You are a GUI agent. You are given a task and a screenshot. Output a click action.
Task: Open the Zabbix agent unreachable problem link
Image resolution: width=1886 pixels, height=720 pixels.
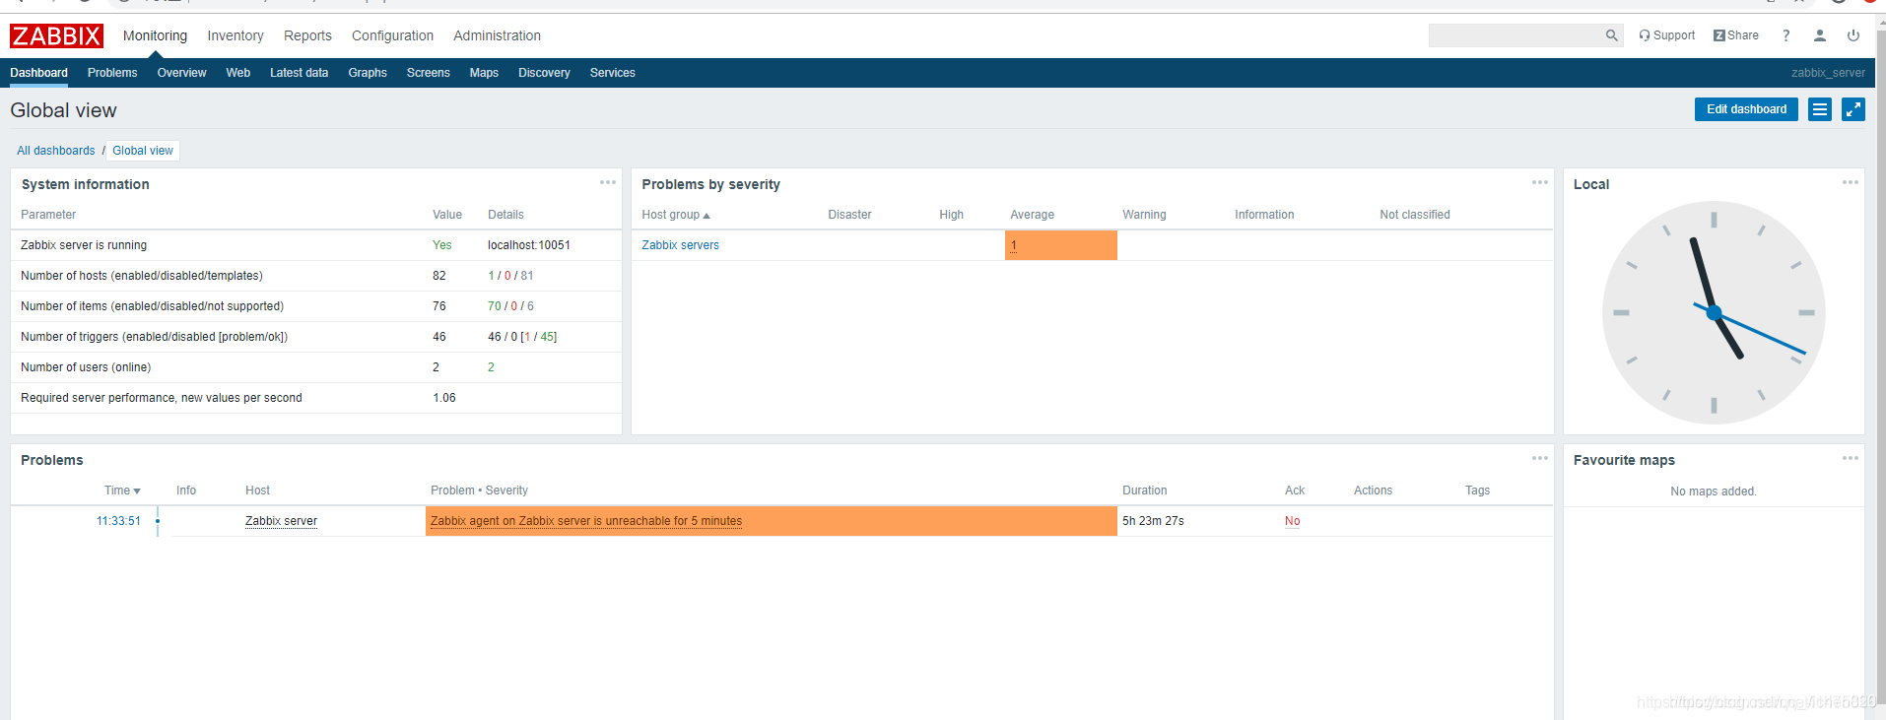point(586,521)
